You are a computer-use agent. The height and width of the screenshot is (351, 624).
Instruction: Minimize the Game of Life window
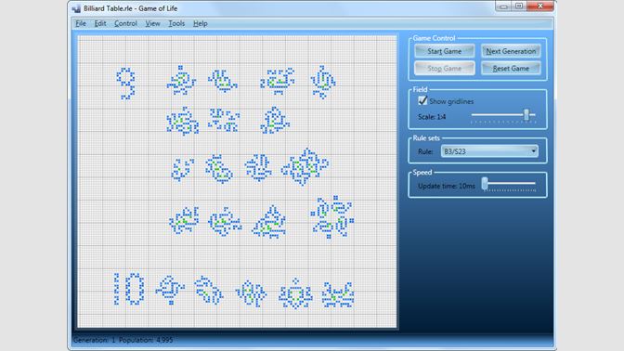[x=503, y=6]
